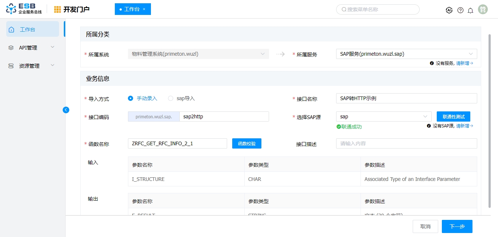498x237 pixels.
Task: Click the 联通性测试 button
Action: 453,116
